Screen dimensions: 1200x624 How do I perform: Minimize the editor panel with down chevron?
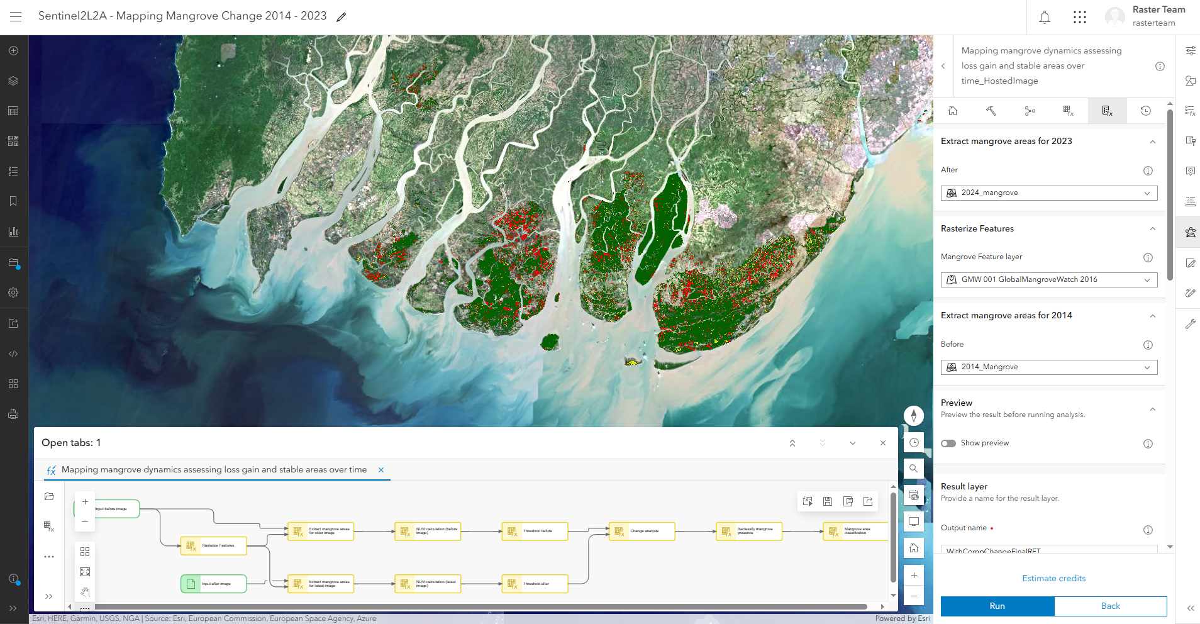pos(853,443)
